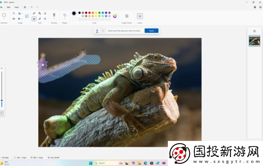
Task: Select the Magnifier zoom tool
Action: 45,19
